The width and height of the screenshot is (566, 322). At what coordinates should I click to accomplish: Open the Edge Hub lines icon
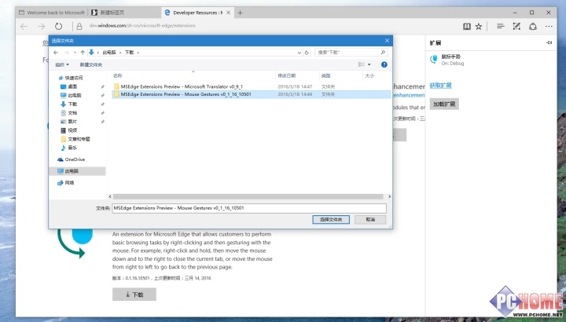point(500,26)
